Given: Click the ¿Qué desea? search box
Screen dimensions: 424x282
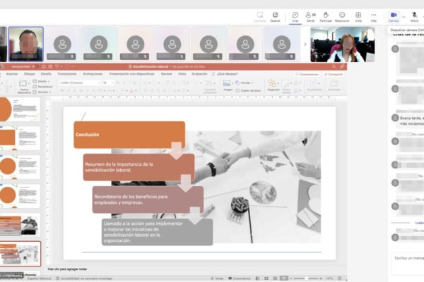Looking at the screenshot, I should point(225,74).
